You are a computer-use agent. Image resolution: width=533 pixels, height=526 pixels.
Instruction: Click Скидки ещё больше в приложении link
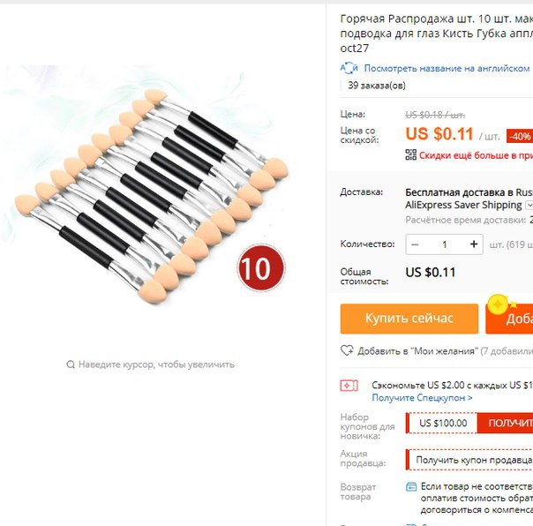[476, 155]
